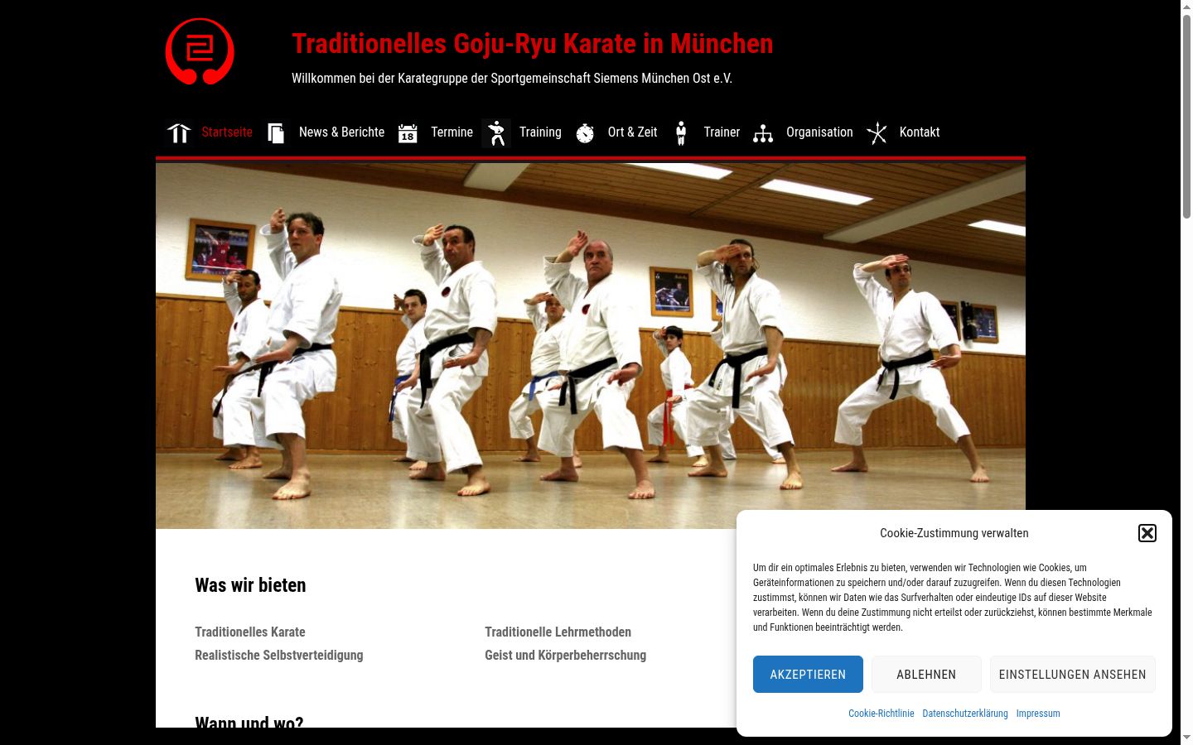Click the calendar icon beside Termine
Image resolution: width=1193 pixels, height=745 pixels.
tap(408, 132)
